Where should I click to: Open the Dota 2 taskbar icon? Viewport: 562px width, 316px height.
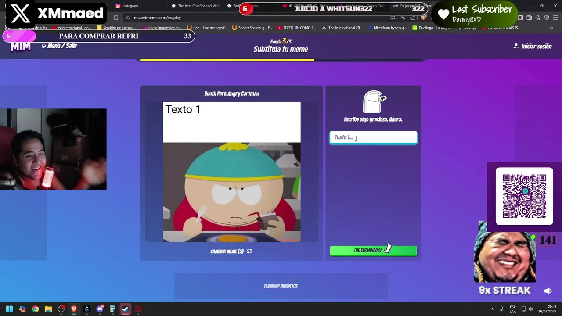coord(138,309)
